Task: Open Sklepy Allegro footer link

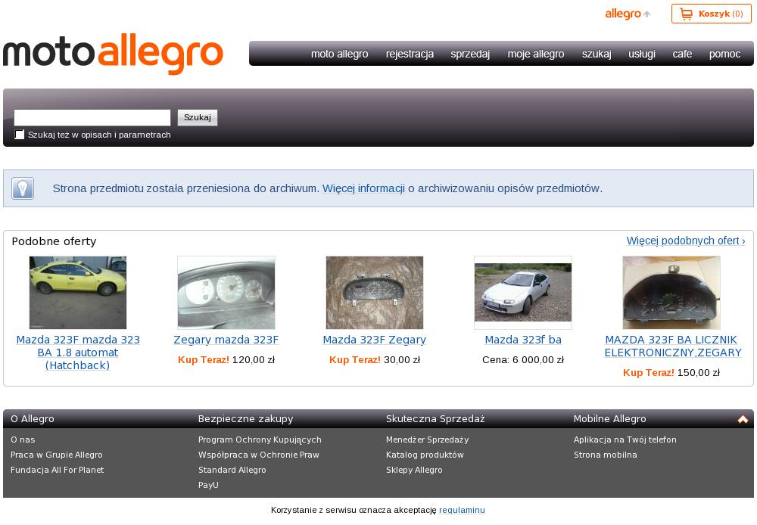Action: pos(414,470)
